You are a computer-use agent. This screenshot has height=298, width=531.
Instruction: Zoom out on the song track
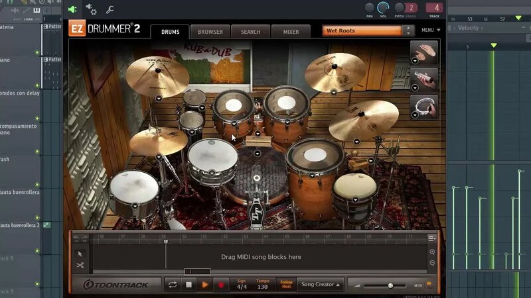tap(432, 263)
